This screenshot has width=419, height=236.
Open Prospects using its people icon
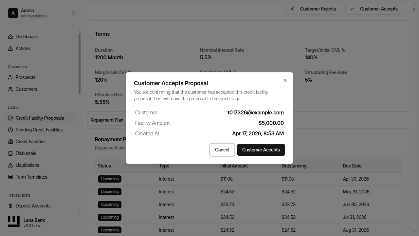11,77
